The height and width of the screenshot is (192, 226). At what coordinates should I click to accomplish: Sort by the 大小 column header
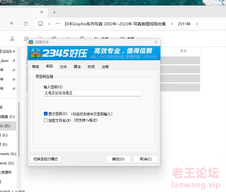[x=189, y=51]
